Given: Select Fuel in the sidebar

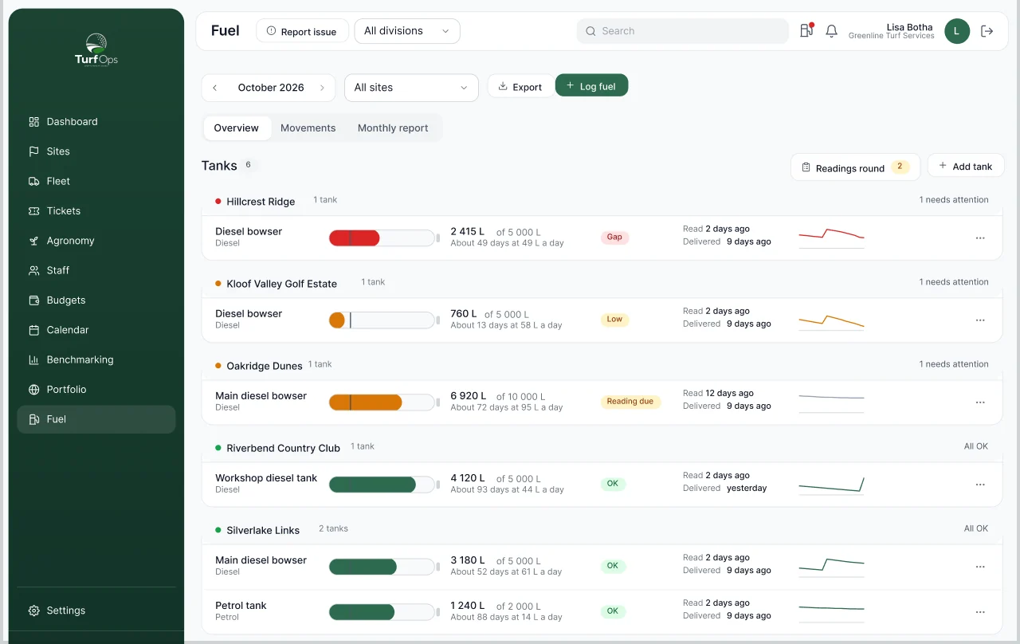Looking at the screenshot, I should click(96, 419).
